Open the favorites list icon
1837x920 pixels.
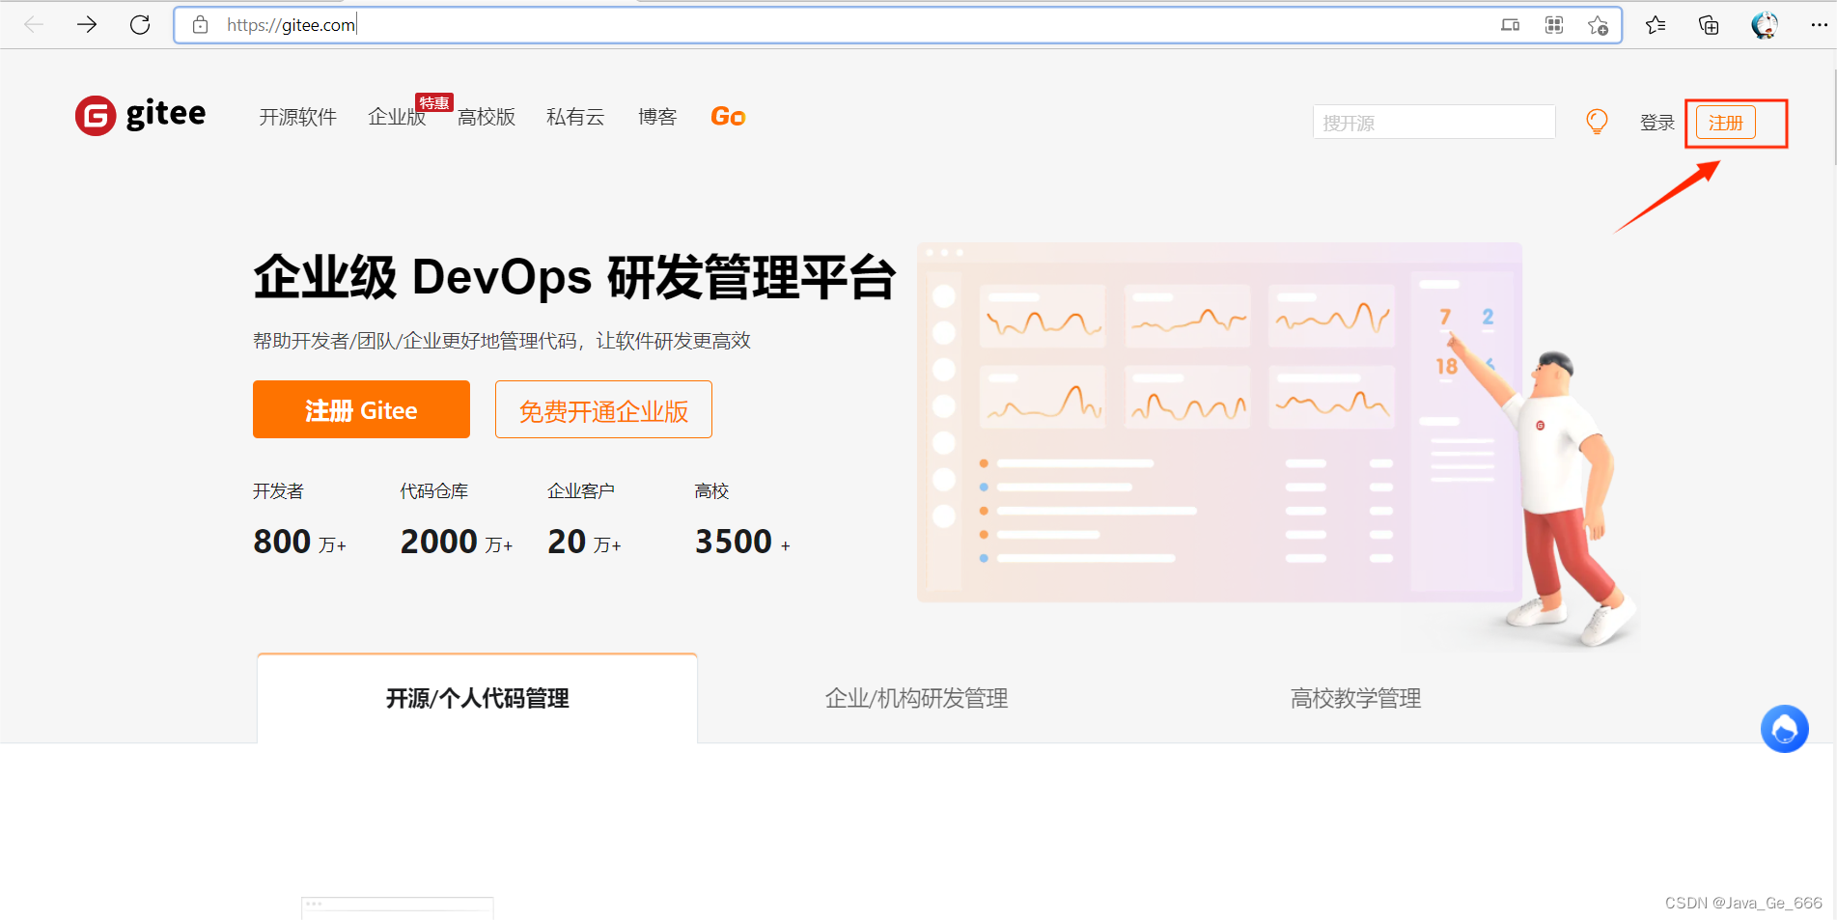[x=1656, y=25]
